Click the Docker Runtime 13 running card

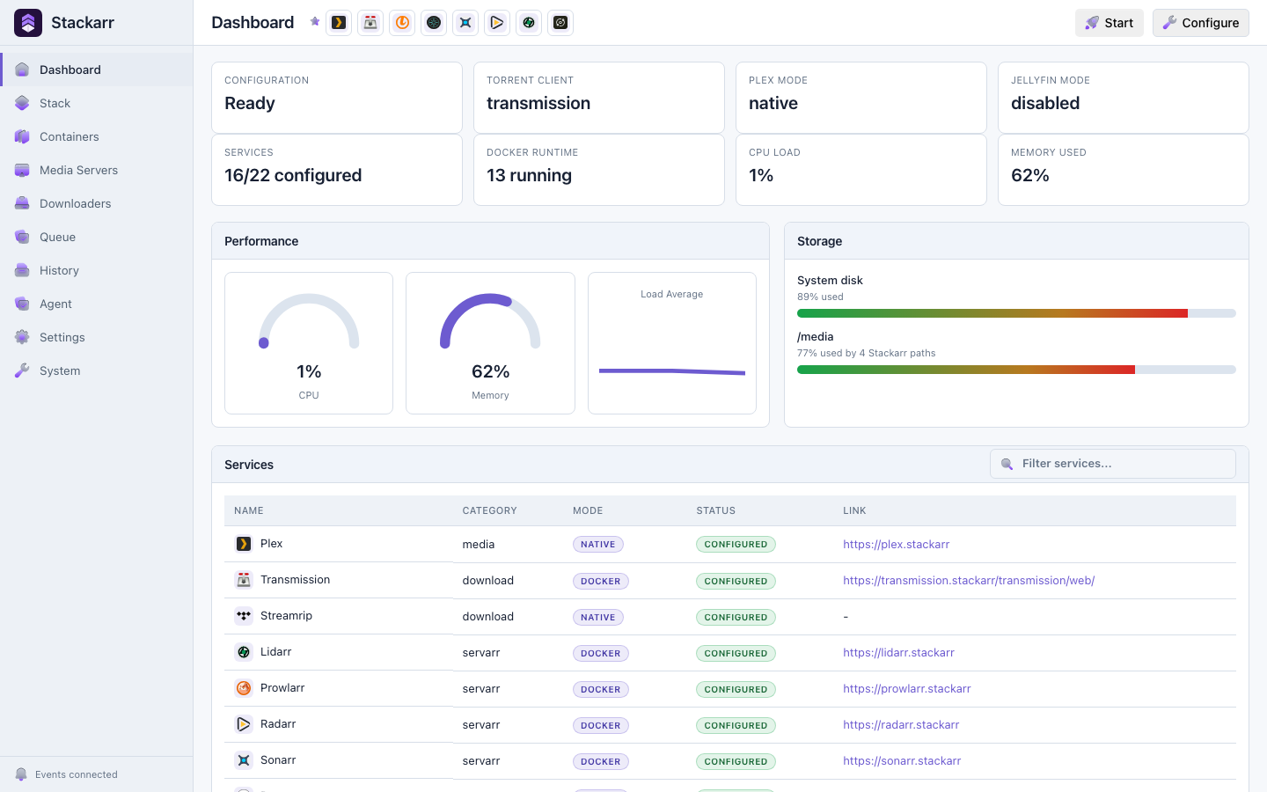pos(599,170)
